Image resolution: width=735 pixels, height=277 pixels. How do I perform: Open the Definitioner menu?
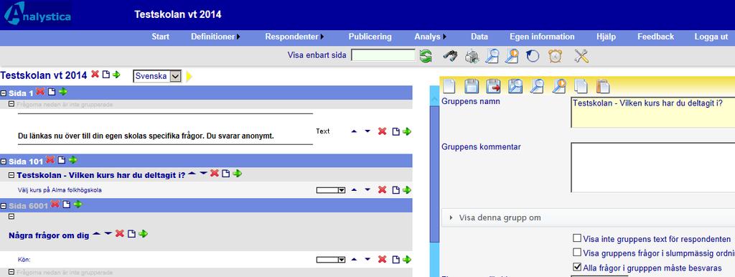pos(215,37)
